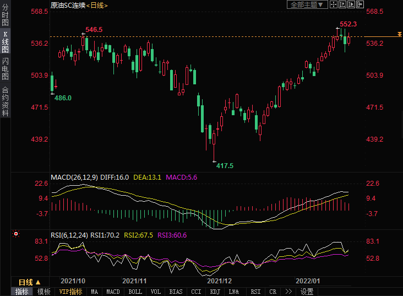Switch to the 模板 tab
The height and width of the screenshot is (296, 403).
click(43, 292)
